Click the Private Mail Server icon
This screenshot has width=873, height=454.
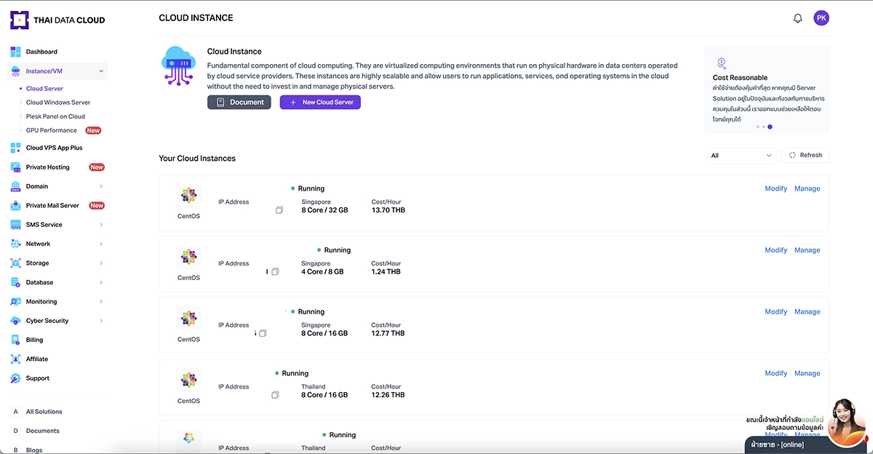[15, 206]
